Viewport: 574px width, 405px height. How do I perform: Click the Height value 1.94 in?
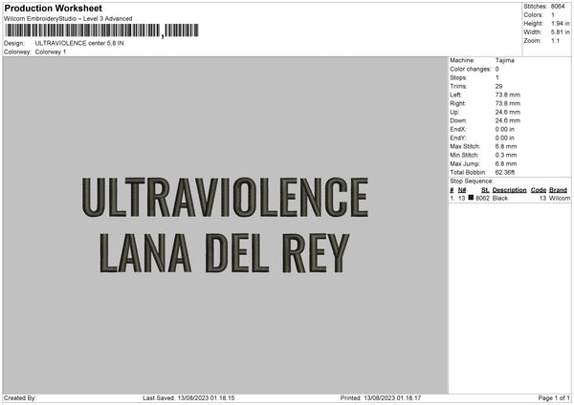pyautogui.click(x=561, y=23)
